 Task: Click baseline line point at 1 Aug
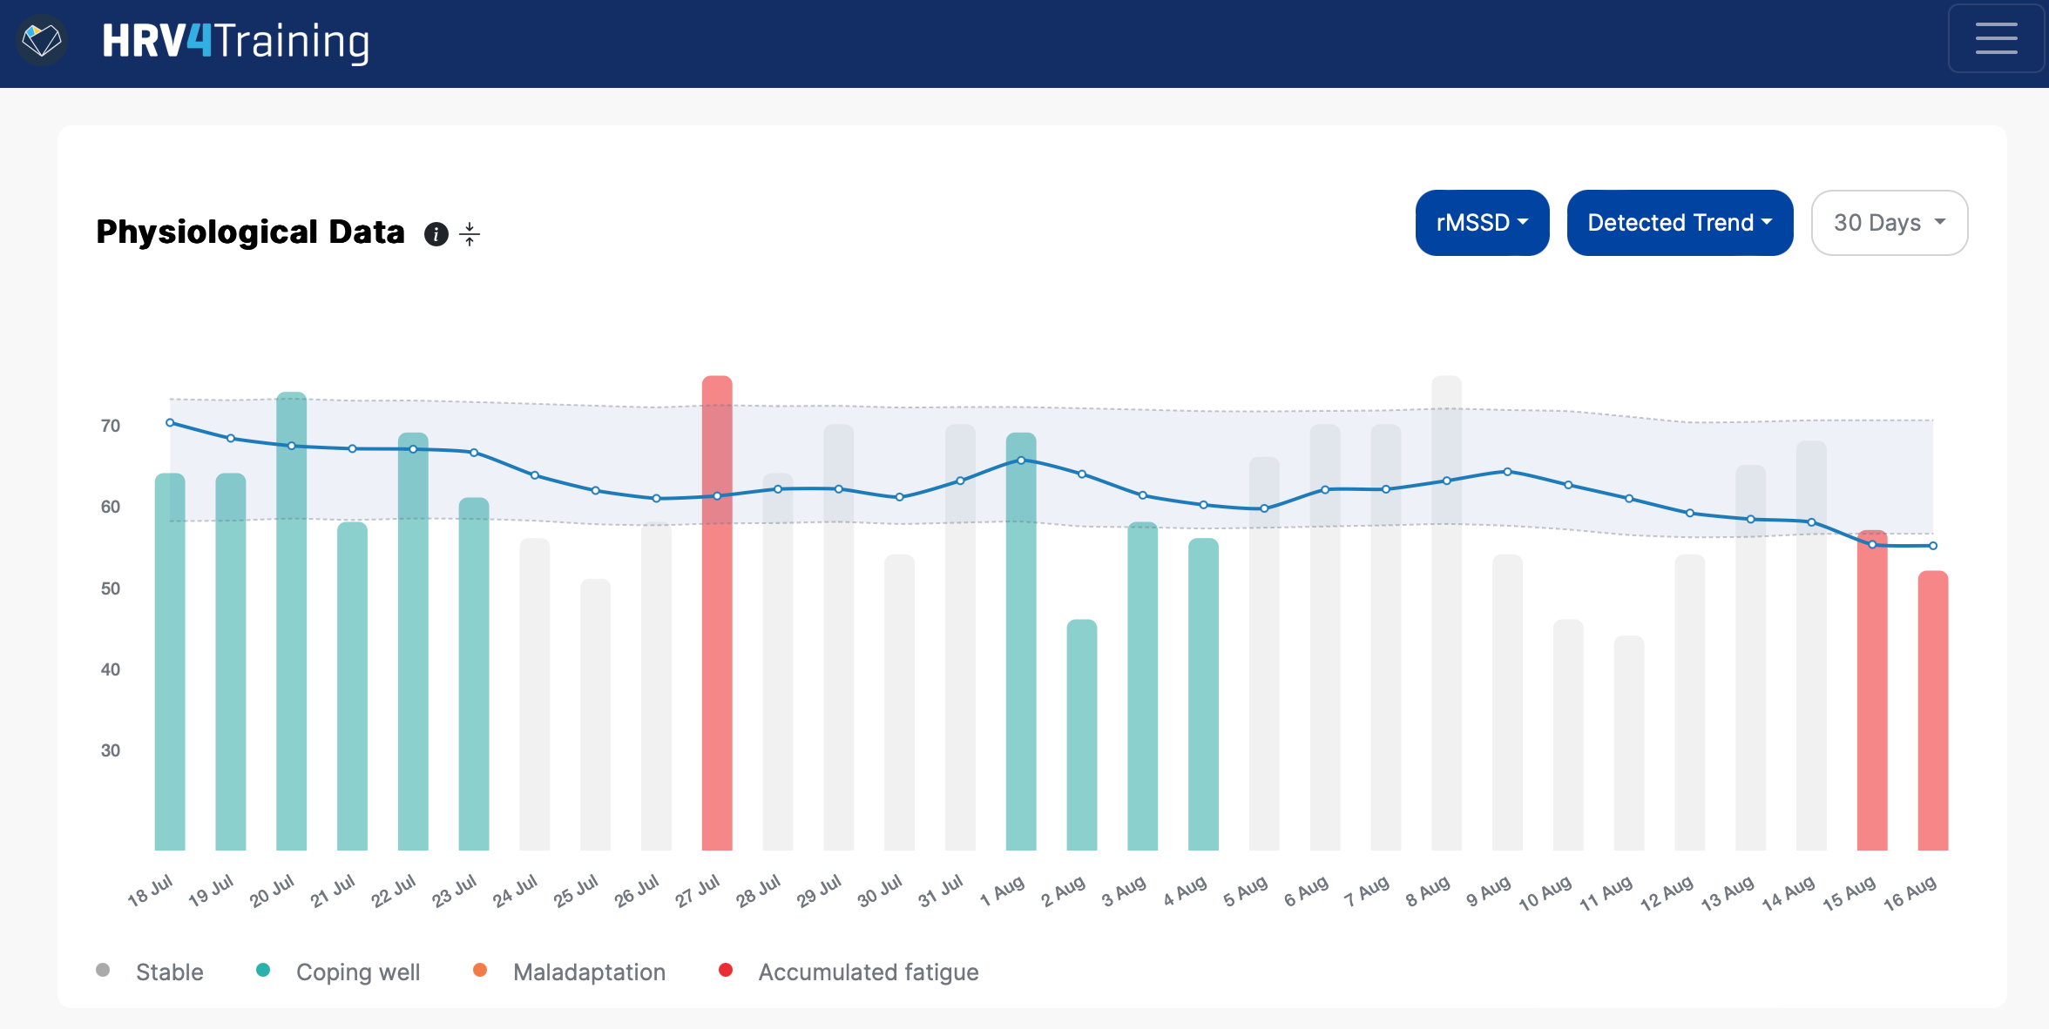coord(1021,461)
